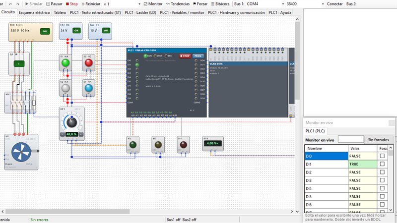Click the undo arrow in the toolbar
Image resolution: width=397 pixels, height=223 pixels.
click(10, 4)
